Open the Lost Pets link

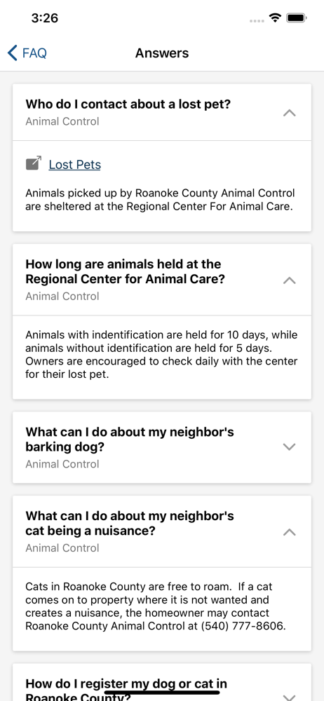tap(75, 165)
